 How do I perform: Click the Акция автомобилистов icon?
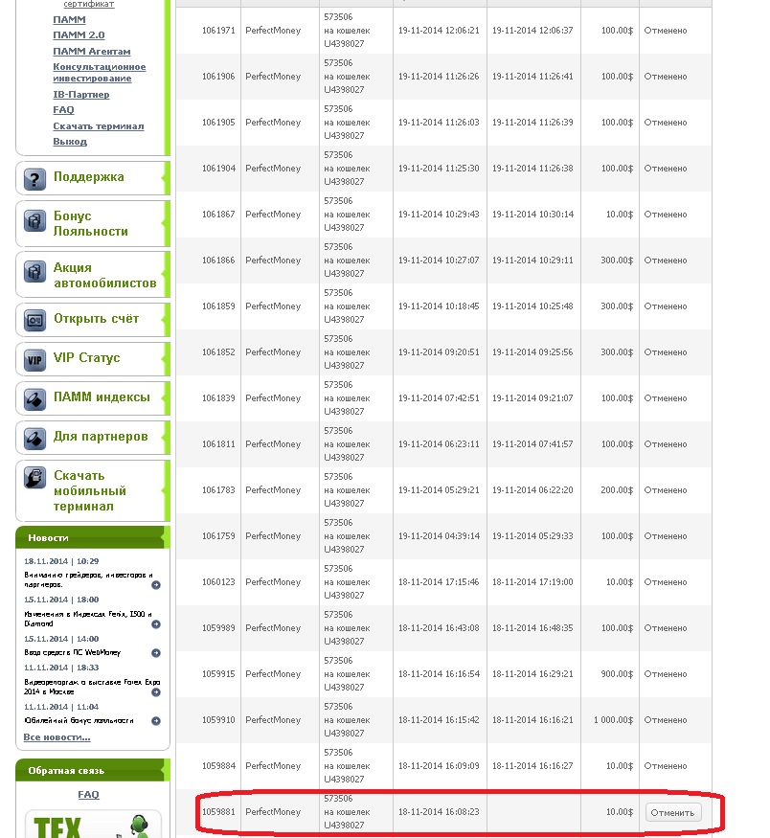34,272
